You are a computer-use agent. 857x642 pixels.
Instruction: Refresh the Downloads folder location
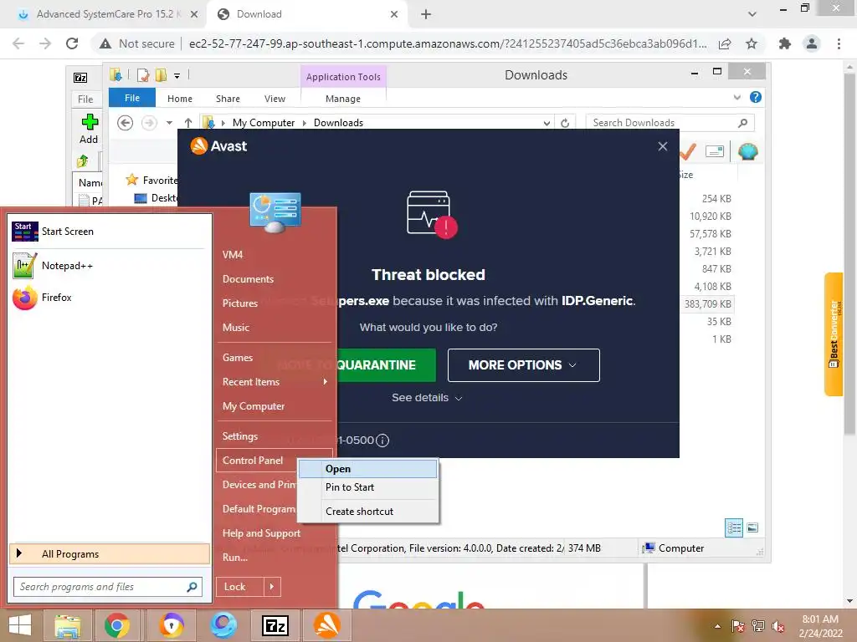point(565,123)
